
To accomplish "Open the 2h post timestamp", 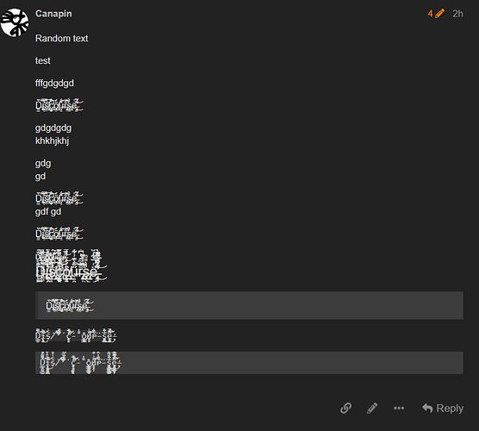I will pyautogui.click(x=457, y=14).
